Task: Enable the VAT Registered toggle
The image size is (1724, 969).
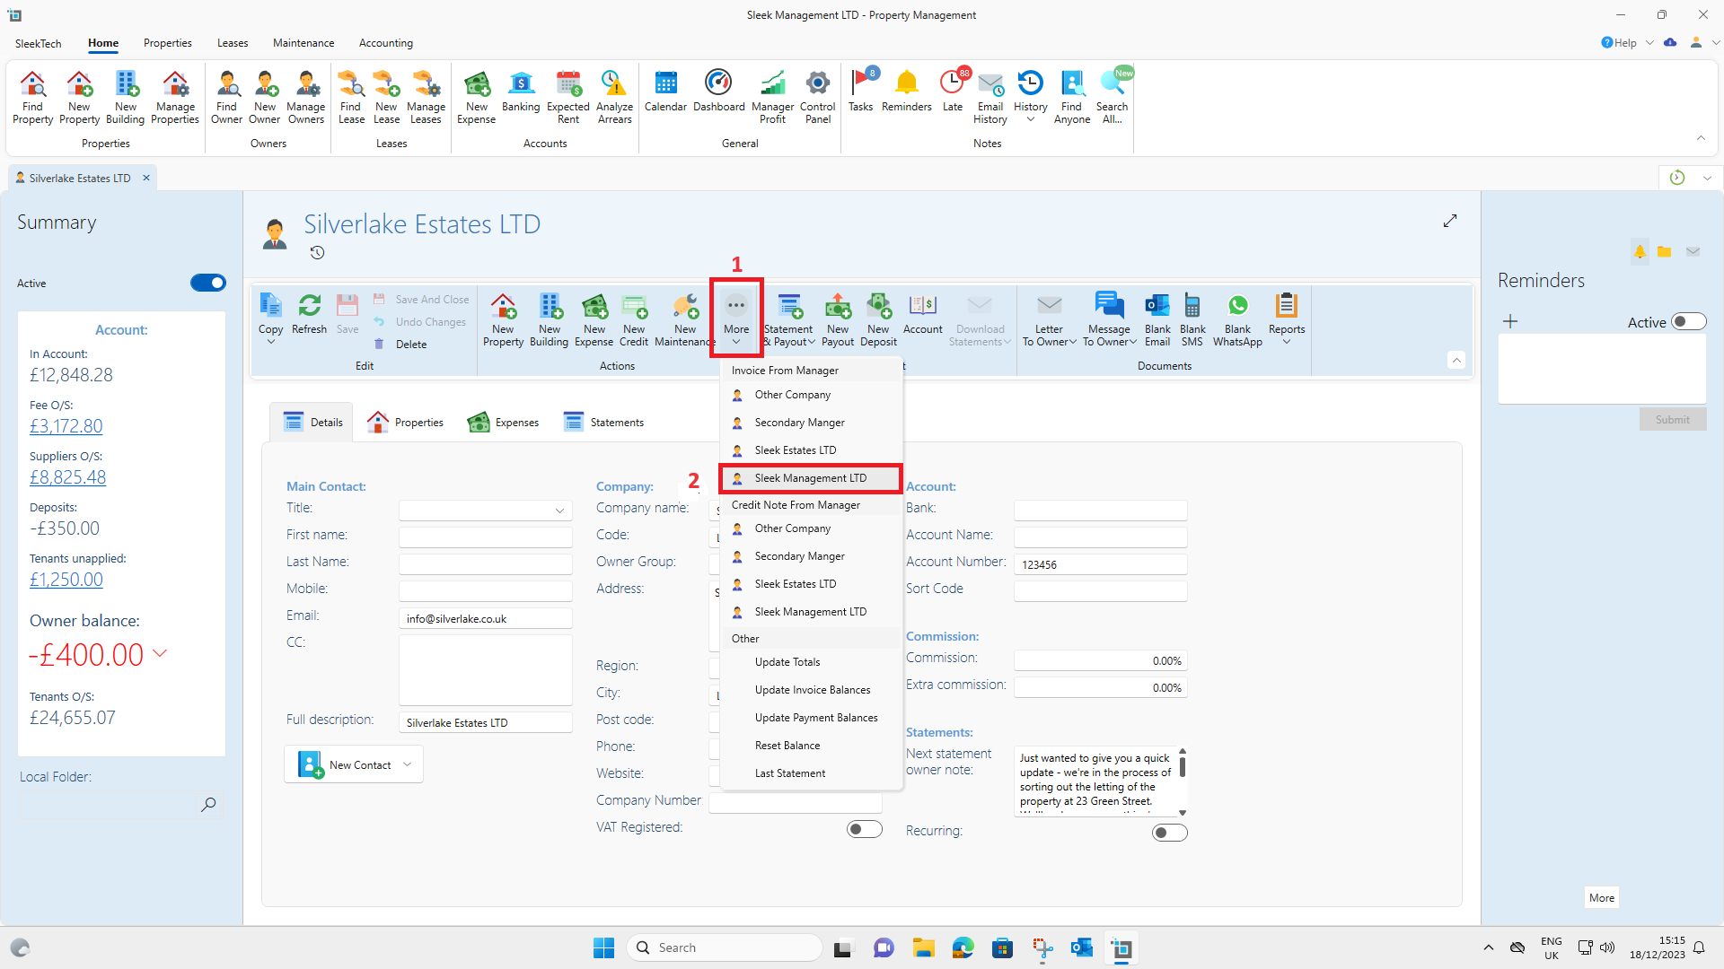Action: point(864,829)
